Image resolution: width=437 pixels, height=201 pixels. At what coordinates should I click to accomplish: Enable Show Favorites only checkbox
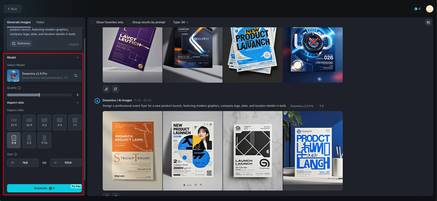pyautogui.click(x=93, y=22)
